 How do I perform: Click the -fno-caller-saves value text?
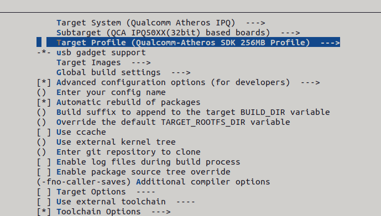pos(84,182)
